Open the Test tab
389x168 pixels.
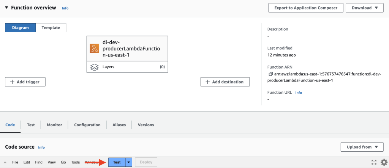coord(31,125)
